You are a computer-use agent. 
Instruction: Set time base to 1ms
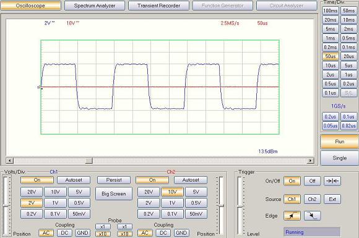point(331,38)
